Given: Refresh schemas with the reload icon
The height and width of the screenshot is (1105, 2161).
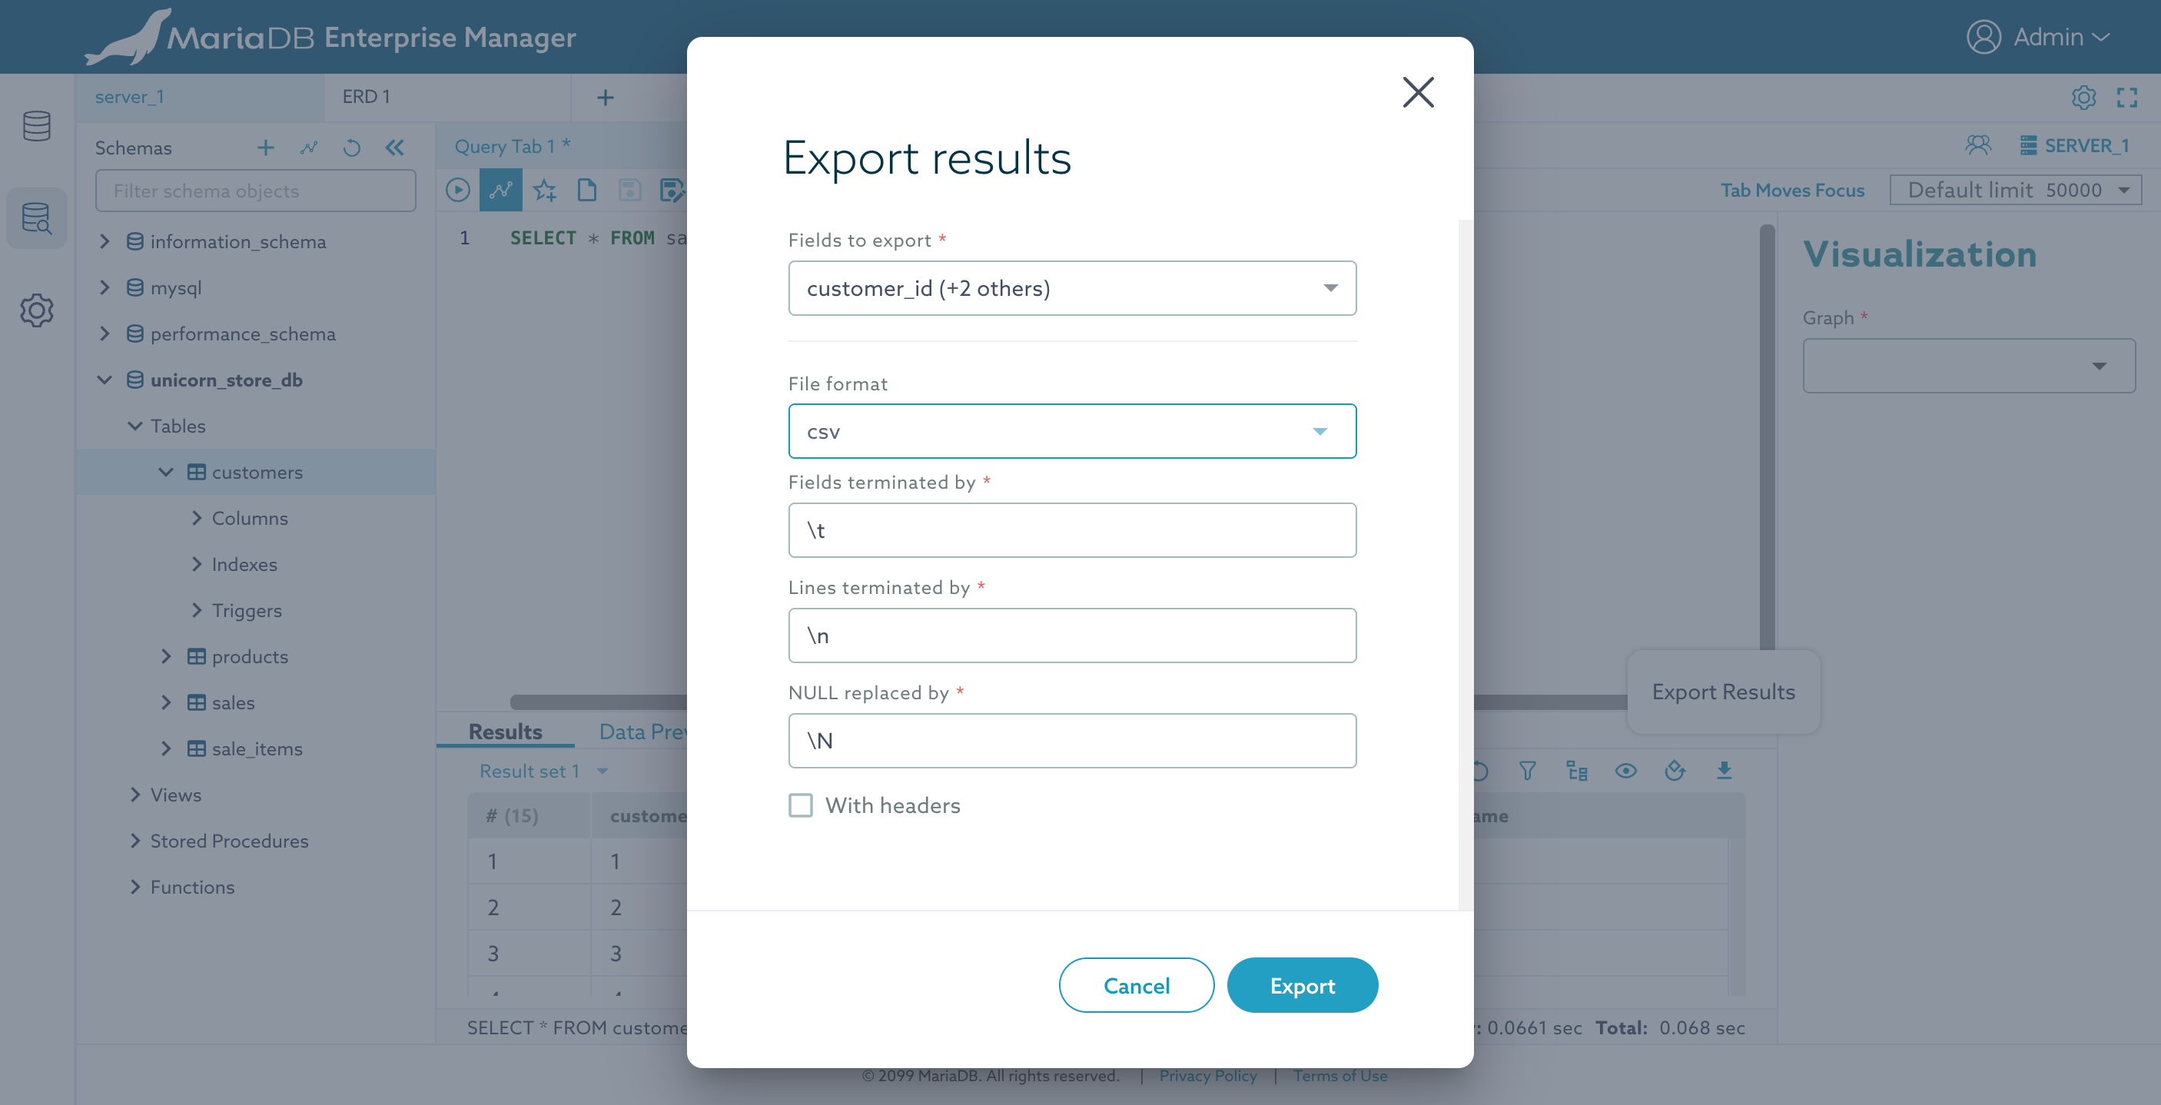Looking at the screenshot, I should (351, 148).
